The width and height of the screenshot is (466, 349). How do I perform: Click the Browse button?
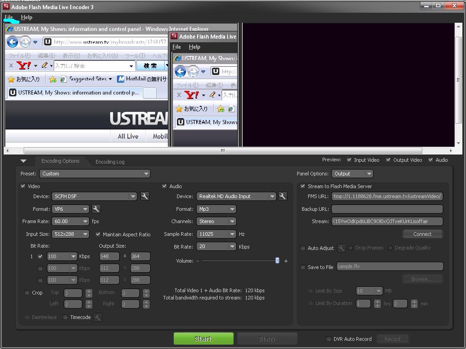click(x=422, y=279)
